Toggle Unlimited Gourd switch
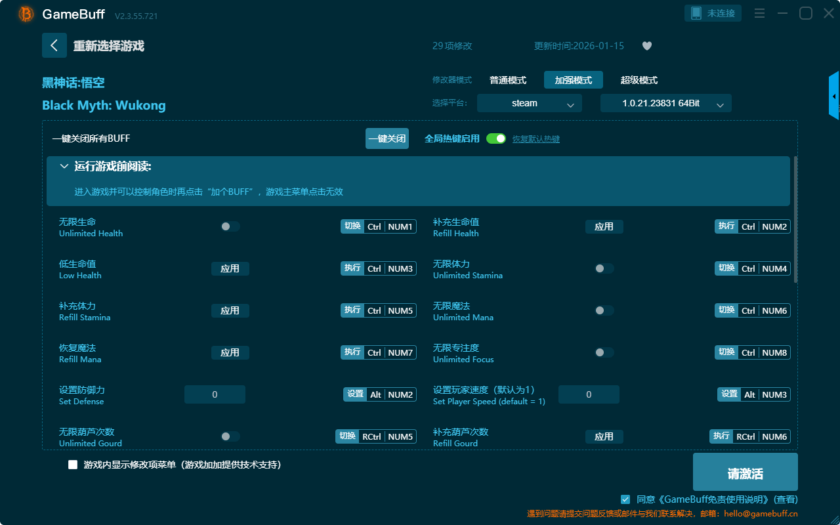Image resolution: width=840 pixels, height=525 pixels. pos(230,436)
